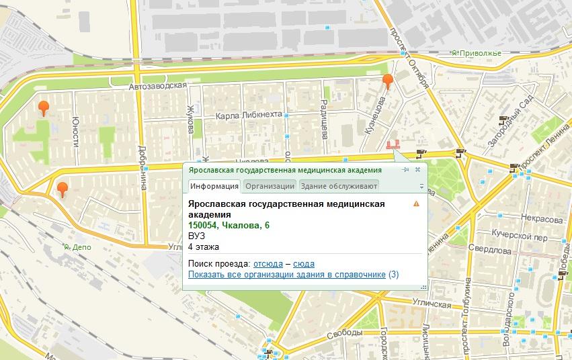The width and height of the screenshot is (572, 360).
Task: Click the camera icon beside the popup pointer
Action: (x=420, y=153)
